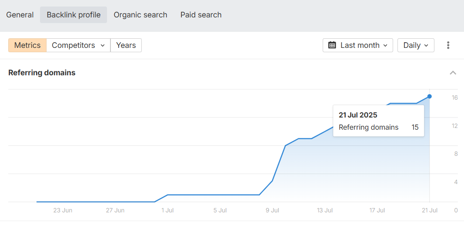The image size is (464, 225).
Task: Click the Referring domains heading
Action: point(42,73)
